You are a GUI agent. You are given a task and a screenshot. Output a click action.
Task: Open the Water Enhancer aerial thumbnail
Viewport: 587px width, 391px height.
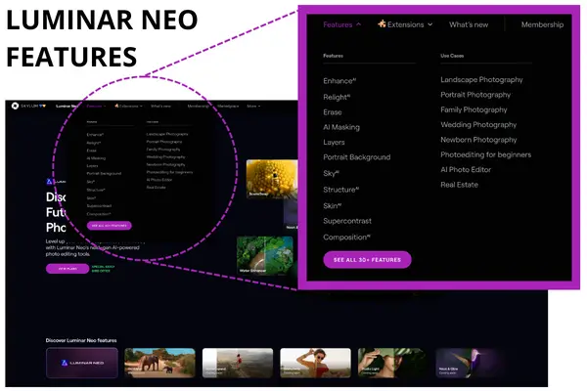coord(265,255)
